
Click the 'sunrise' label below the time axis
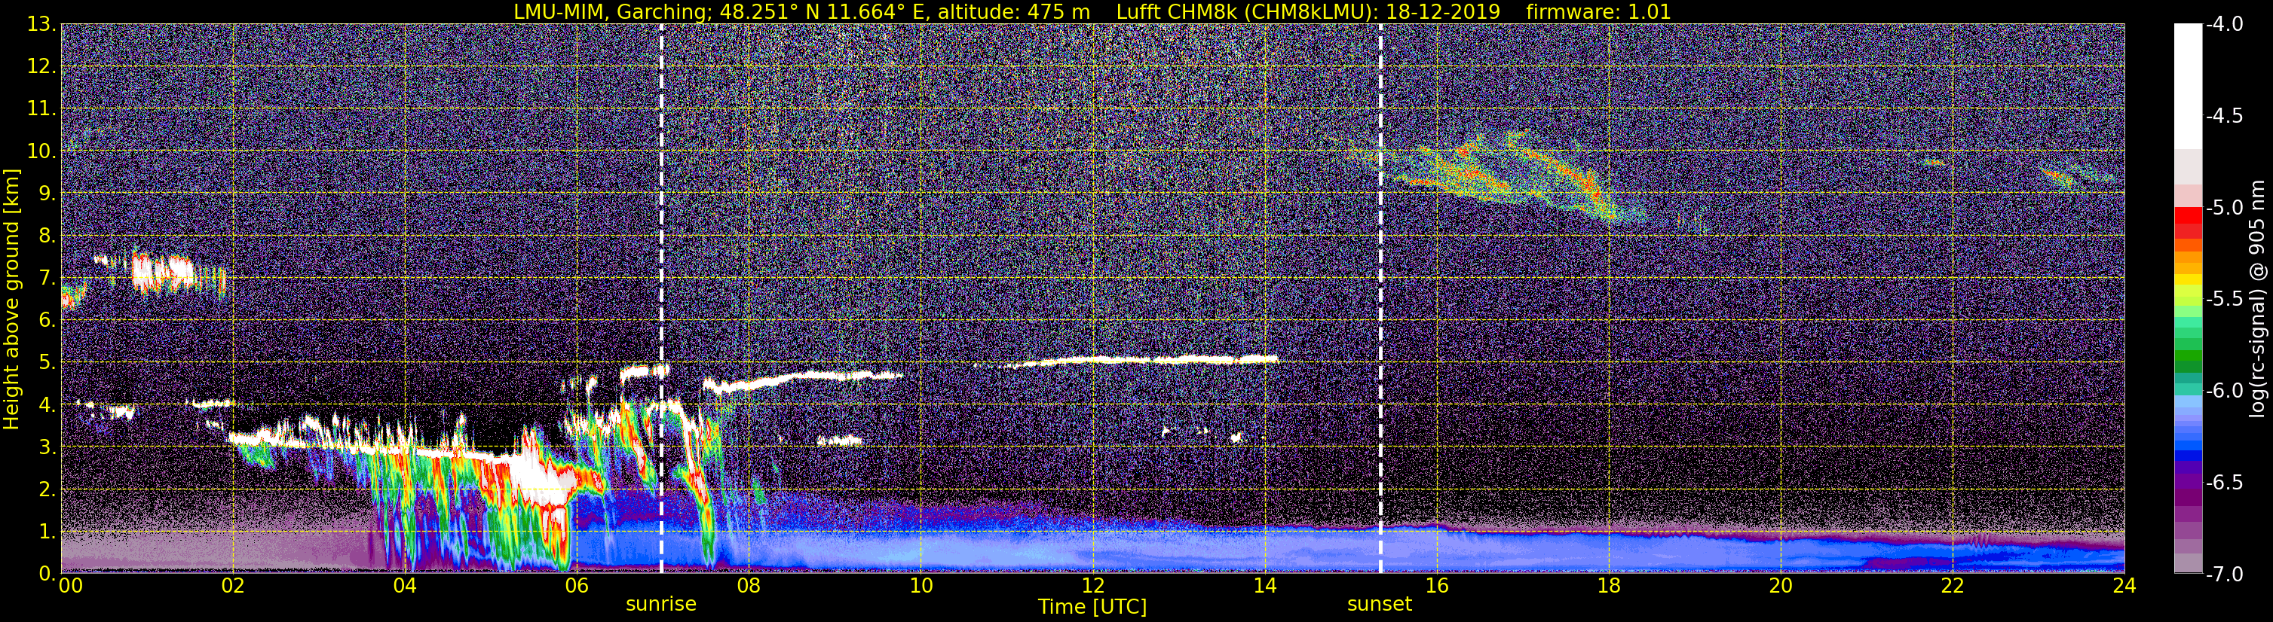[661, 605]
